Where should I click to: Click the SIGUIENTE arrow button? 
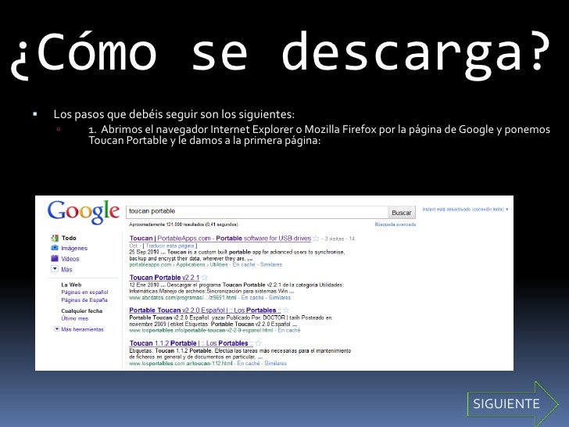(513, 404)
